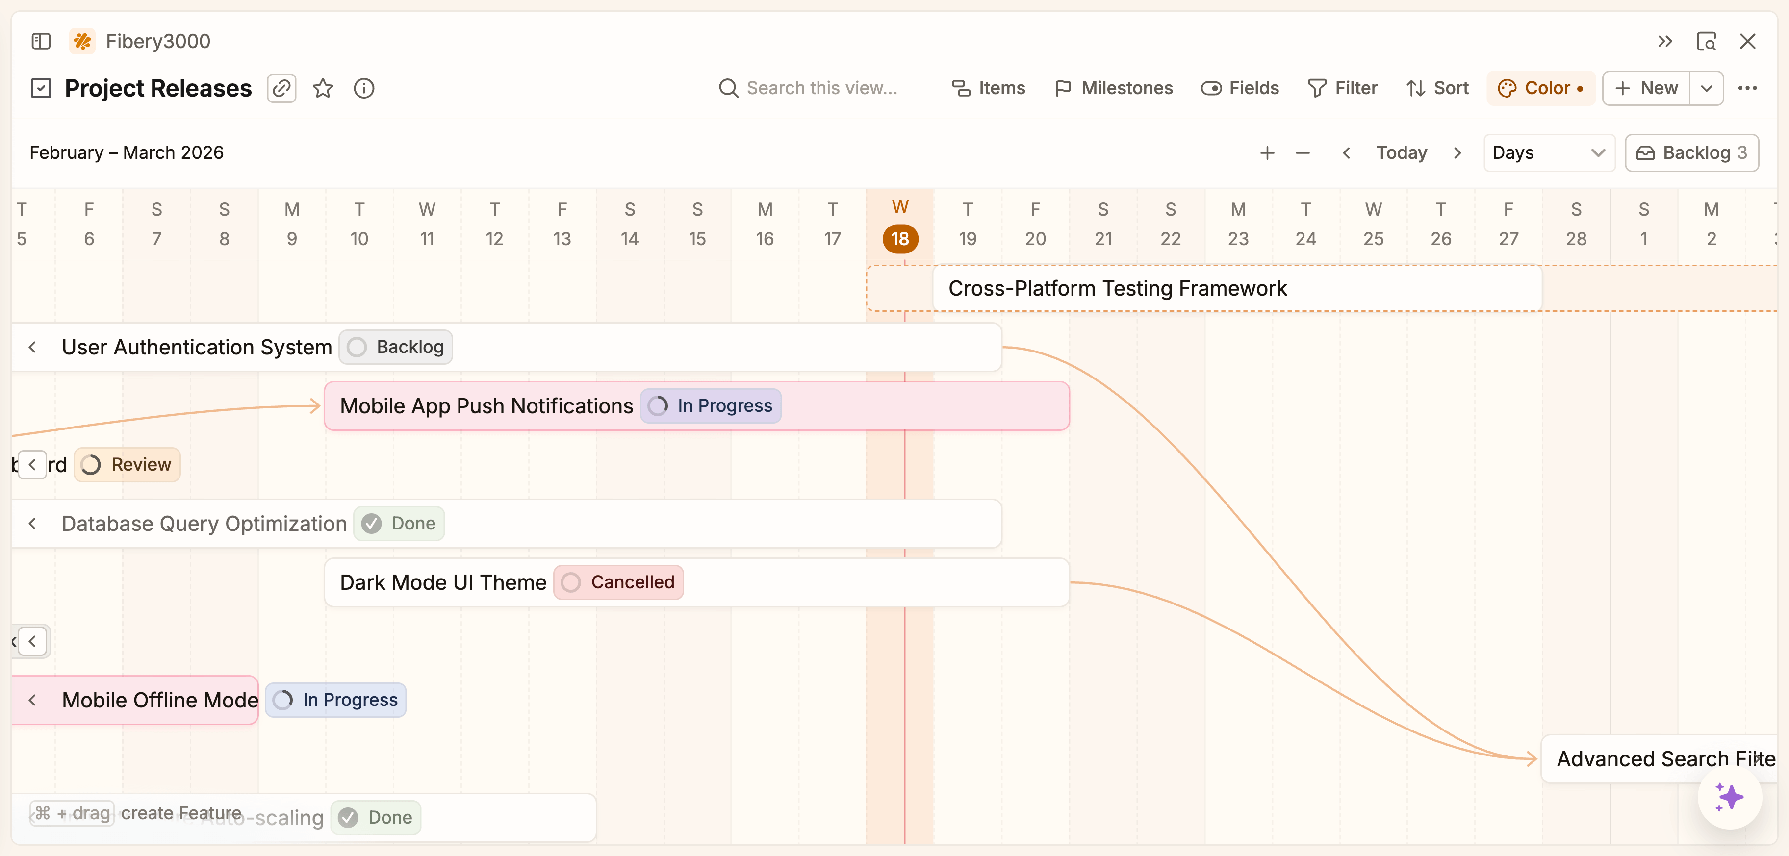The width and height of the screenshot is (1789, 856).
Task: Open the view info icon
Action: (x=364, y=88)
